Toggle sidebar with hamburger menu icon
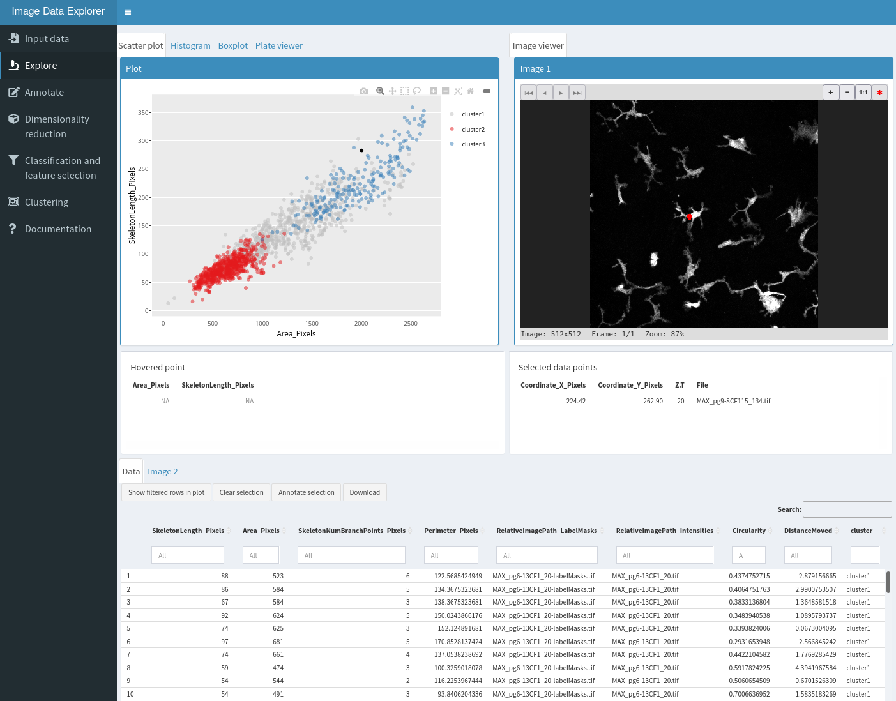Screen dimensions: 896x701 point(128,12)
